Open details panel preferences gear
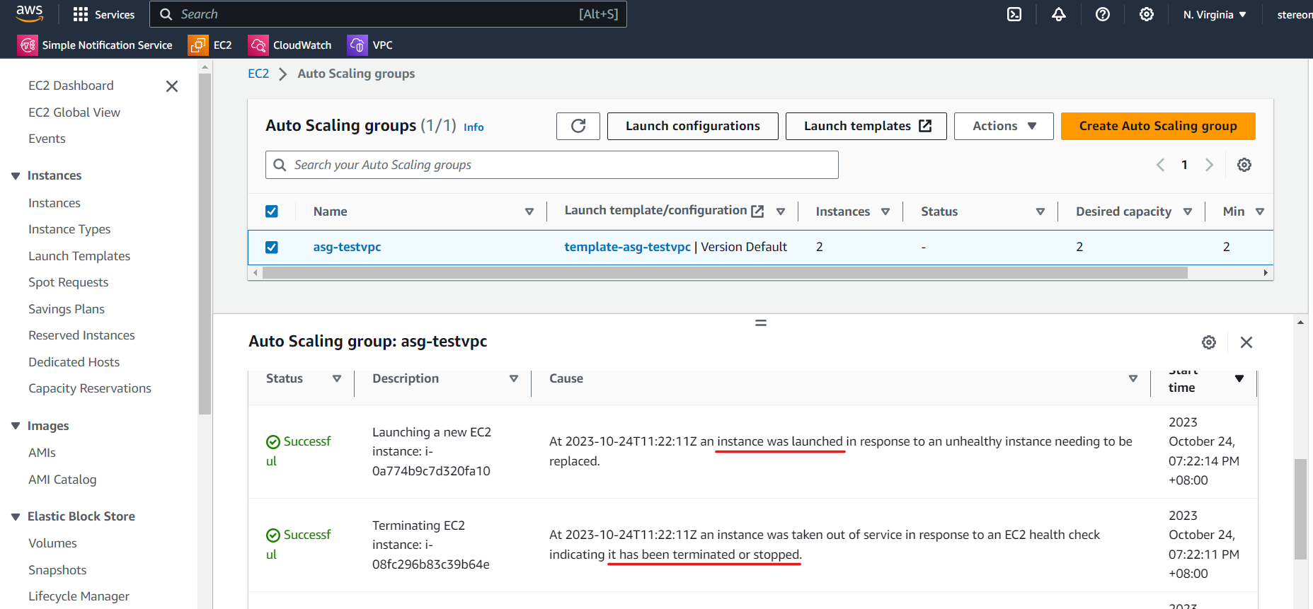This screenshot has width=1313, height=609. (1209, 342)
